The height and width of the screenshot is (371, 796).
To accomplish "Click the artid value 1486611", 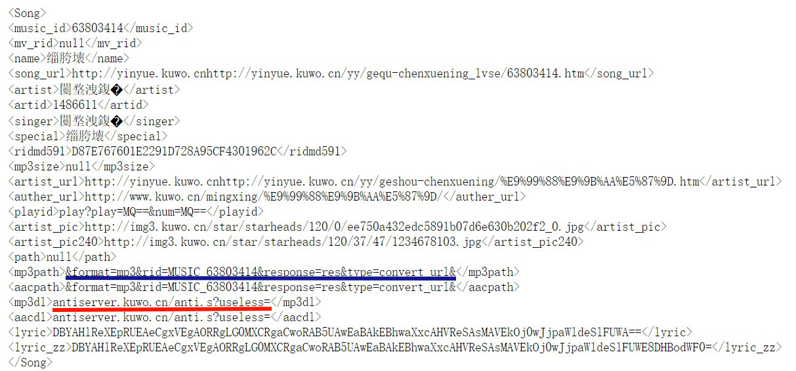I will [x=75, y=104].
